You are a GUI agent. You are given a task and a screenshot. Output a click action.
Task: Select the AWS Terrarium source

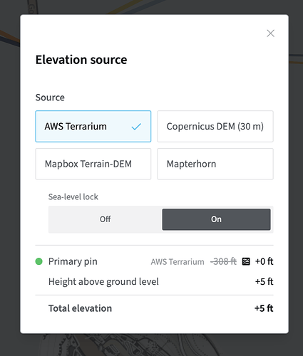(x=93, y=126)
